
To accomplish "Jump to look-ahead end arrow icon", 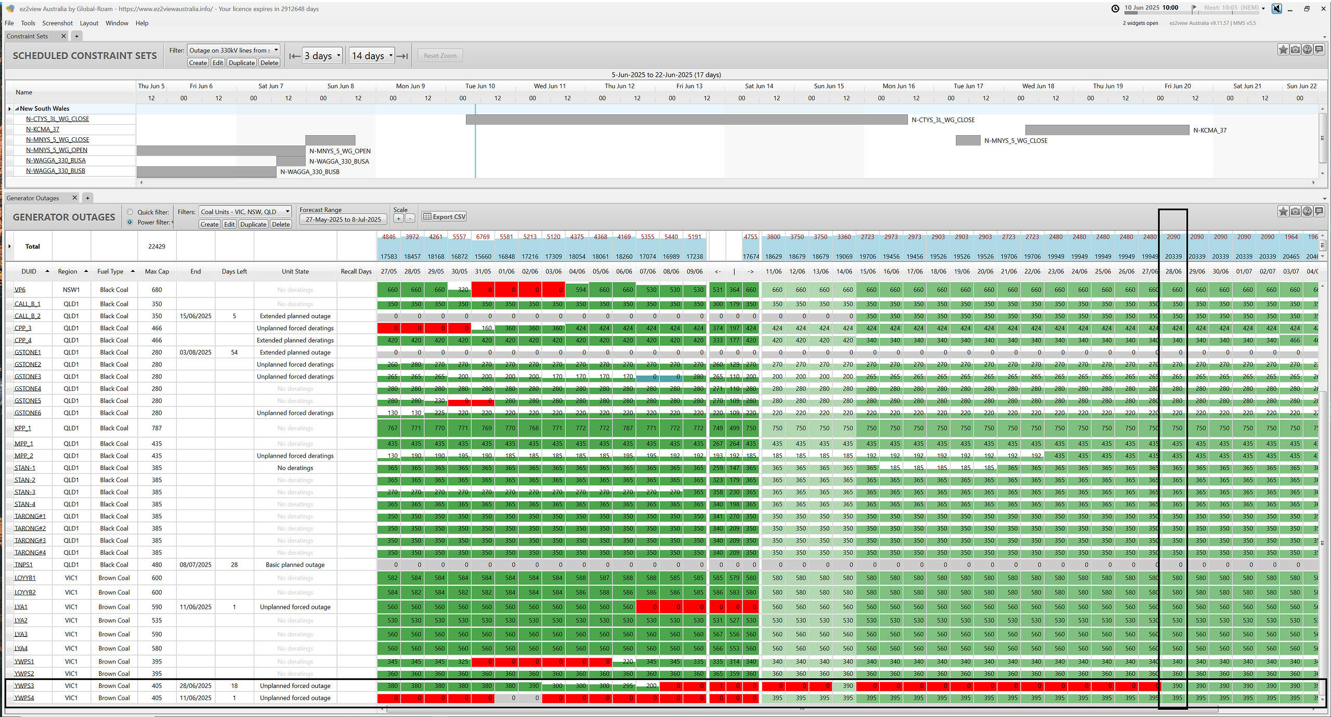I will click(402, 56).
